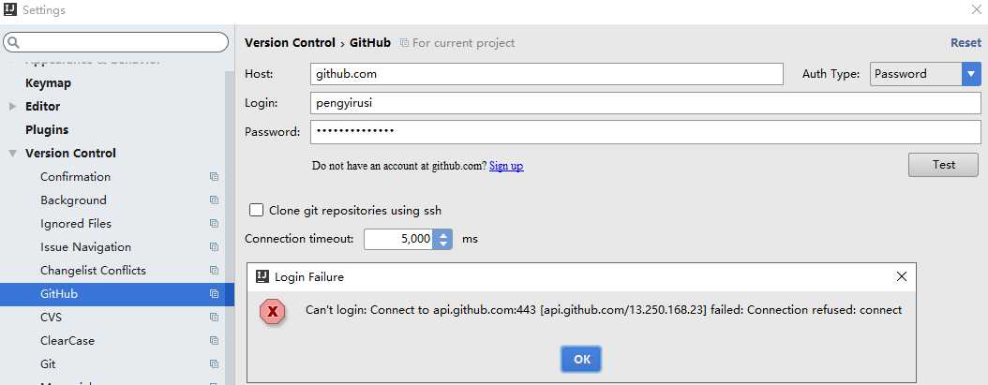
Task: Click the project-level icon next to Confirmation
Action: coord(214,177)
